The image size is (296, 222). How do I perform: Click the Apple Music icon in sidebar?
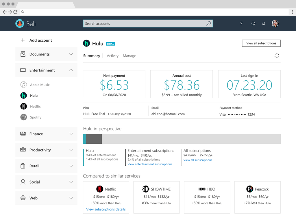pyautogui.click(x=24, y=85)
